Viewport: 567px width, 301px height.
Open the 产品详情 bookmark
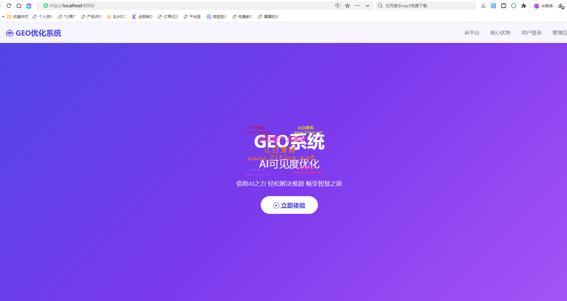[92, 17]
